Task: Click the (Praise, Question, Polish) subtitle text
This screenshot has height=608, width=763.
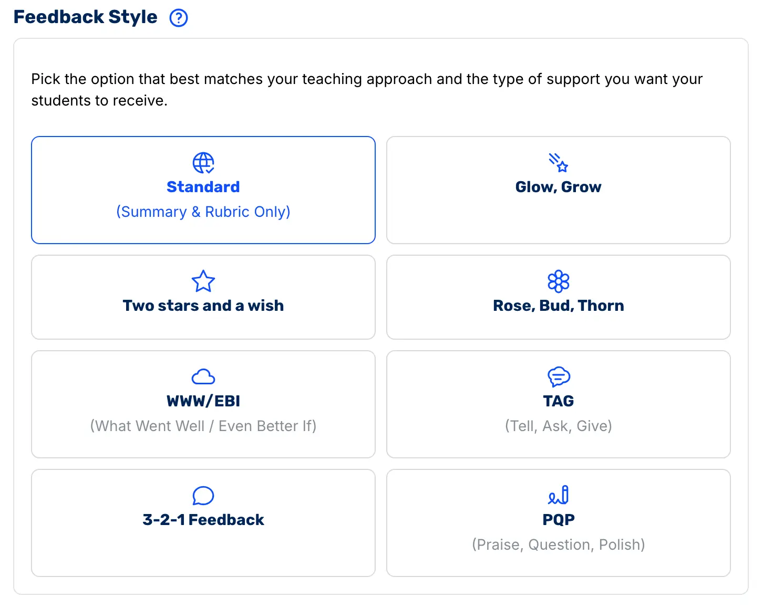Action: click(x=558, y=544)
